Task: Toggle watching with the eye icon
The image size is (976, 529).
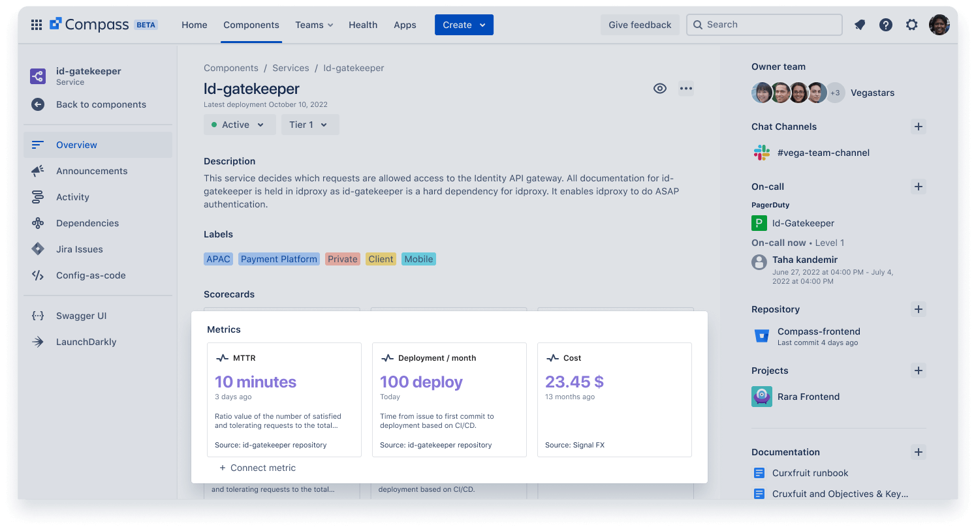Action: [x=659, y=88]
